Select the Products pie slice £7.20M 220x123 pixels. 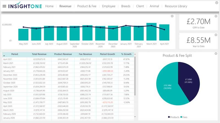[x=189, y=81]
